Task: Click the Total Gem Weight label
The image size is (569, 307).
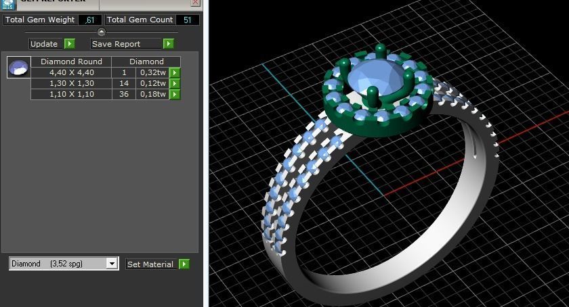Action: [40, 20]
